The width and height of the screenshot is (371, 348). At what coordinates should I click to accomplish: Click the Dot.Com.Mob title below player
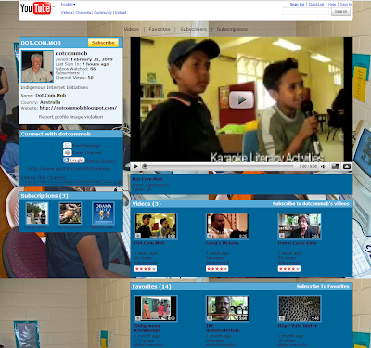tap(147, 179)
